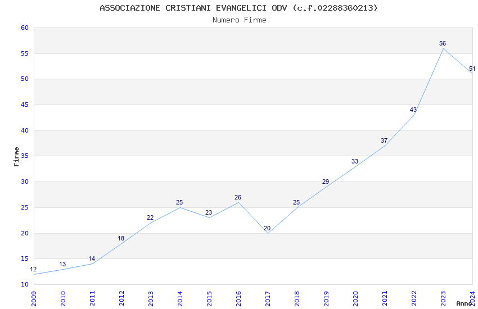
Task: Click the y-axis value 60
Action: pyautogui.click(x=25, y=28)
